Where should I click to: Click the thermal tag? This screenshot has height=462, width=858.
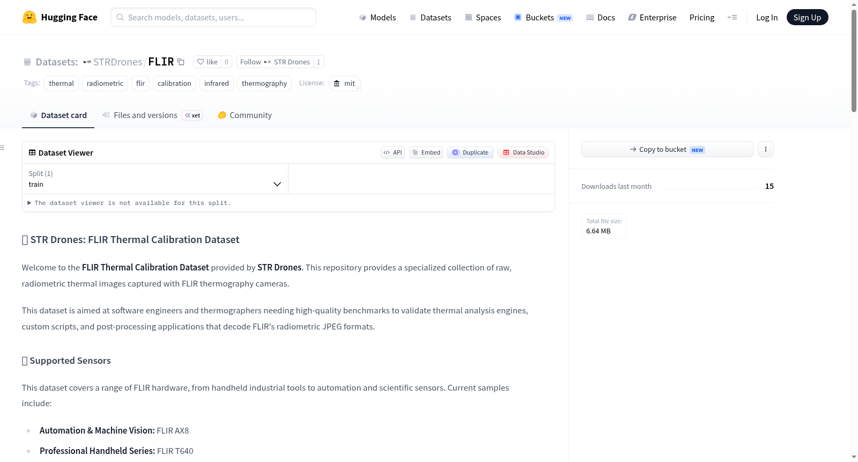[x=61, y=83]
